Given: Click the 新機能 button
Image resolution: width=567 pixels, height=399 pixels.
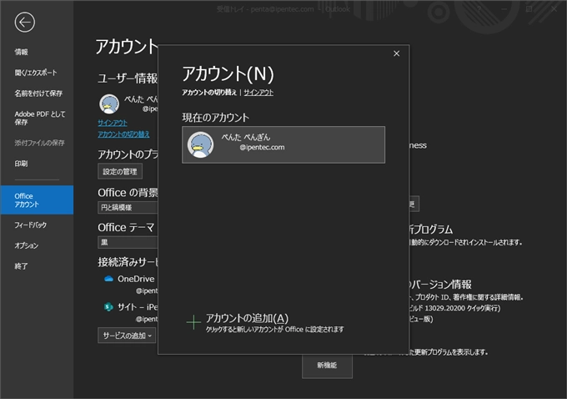Looking at the screenshot, I should [x=327, y=366].
